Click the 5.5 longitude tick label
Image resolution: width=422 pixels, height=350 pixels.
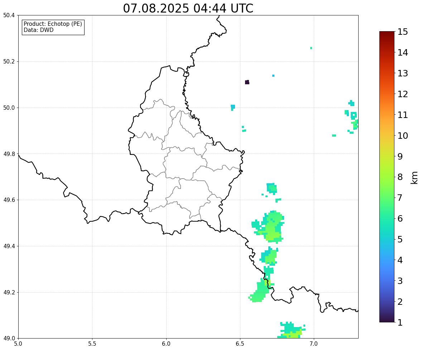[92, 344]
